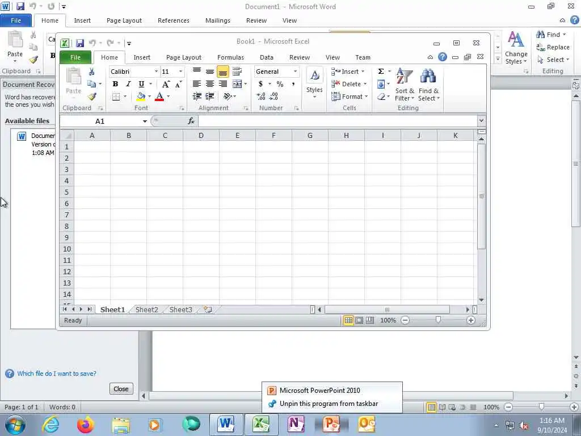Click Excel Copy icon
Screen dimensions: 581x436
coord(91,84)
